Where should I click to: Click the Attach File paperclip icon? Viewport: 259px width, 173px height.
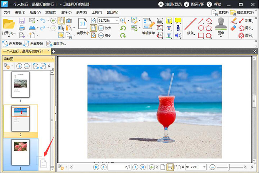click(x=178, y=28)
